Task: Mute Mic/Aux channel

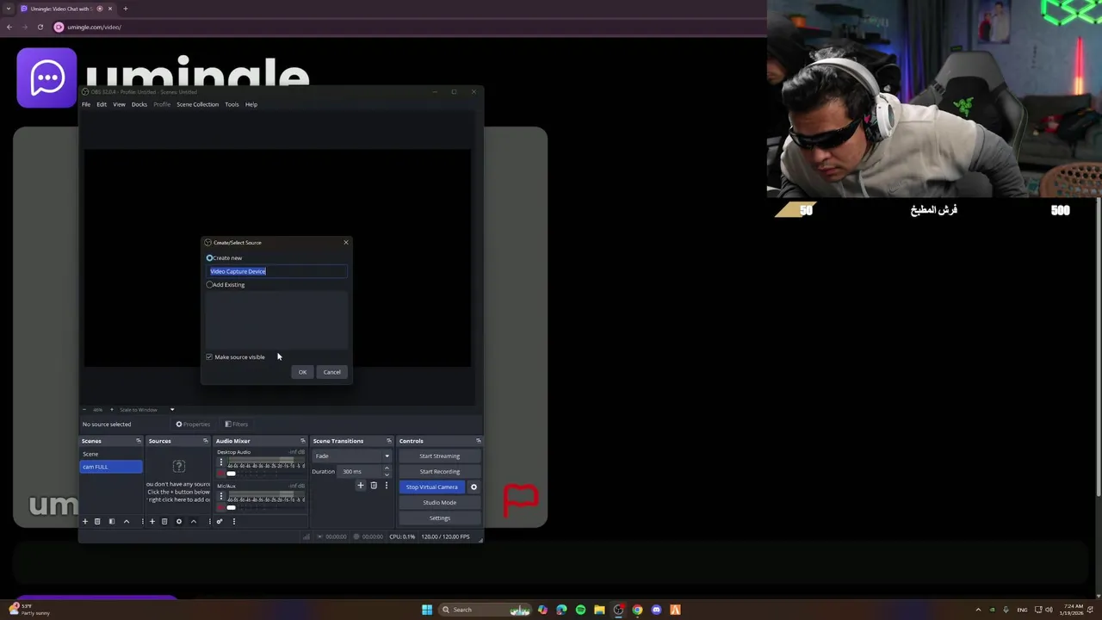Action: (220, 507)
